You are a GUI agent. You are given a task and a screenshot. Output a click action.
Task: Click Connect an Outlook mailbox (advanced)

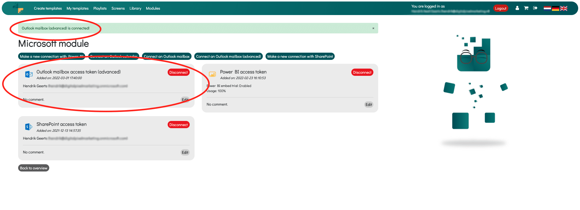pos(228,57)
